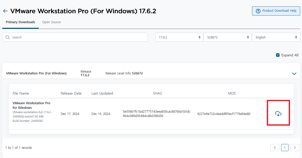
Task: Go to the previous page of records
Action: point(275,148)
